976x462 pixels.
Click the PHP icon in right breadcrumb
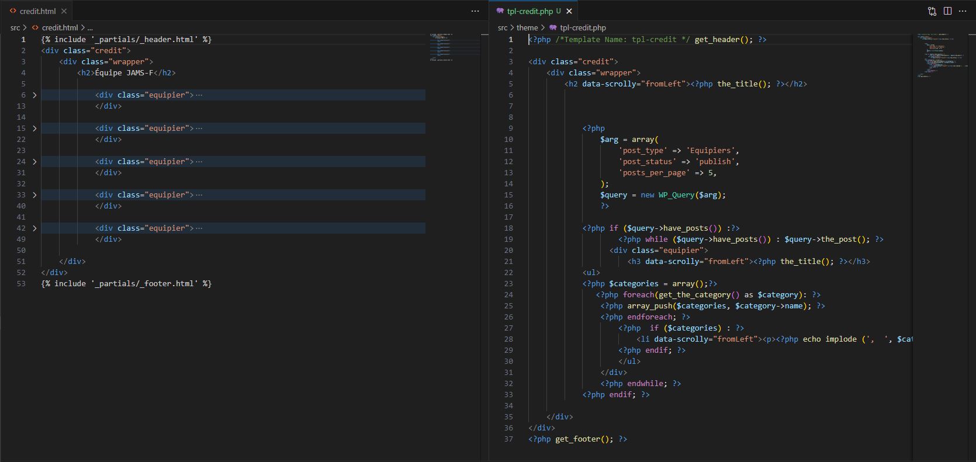pos(553,27)
